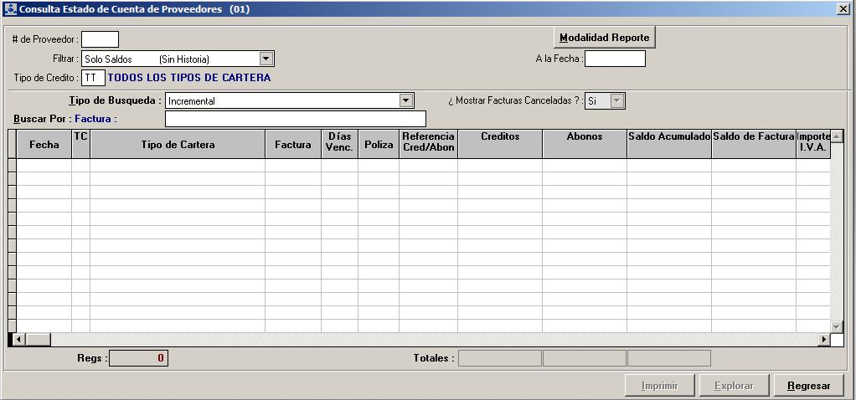Click the horizontal scroll right arrow
Viewport: 856px width, 400px height.
824,340
